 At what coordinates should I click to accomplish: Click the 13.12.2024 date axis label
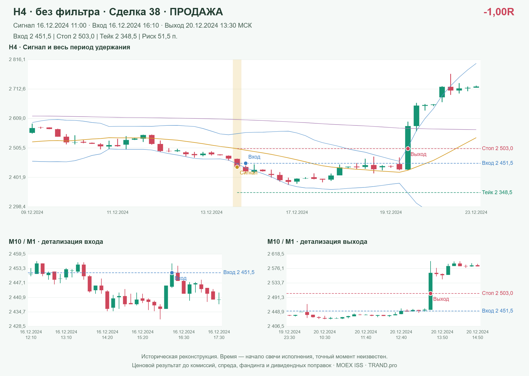click(x=212, y=212)
